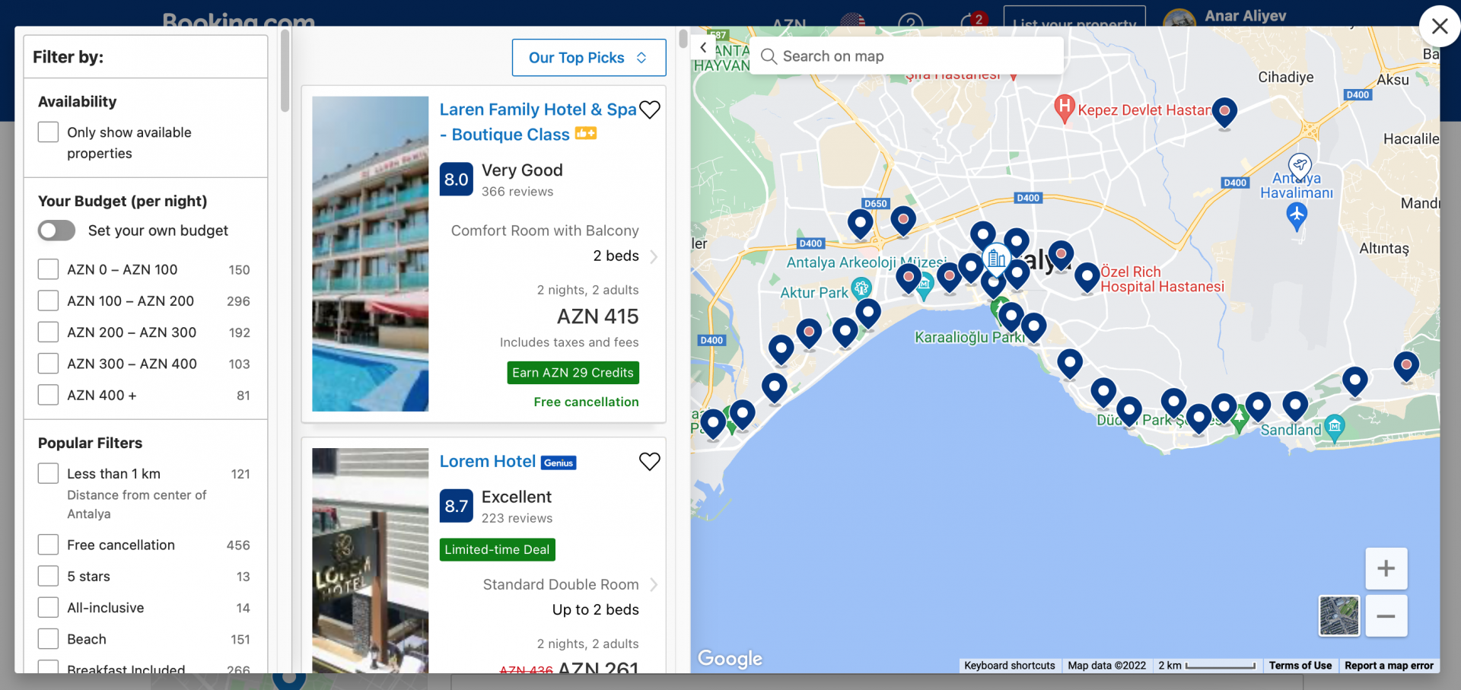1461x690 pixels.
Task: Open notifications bell with badge 2
Action: (972, 21)
